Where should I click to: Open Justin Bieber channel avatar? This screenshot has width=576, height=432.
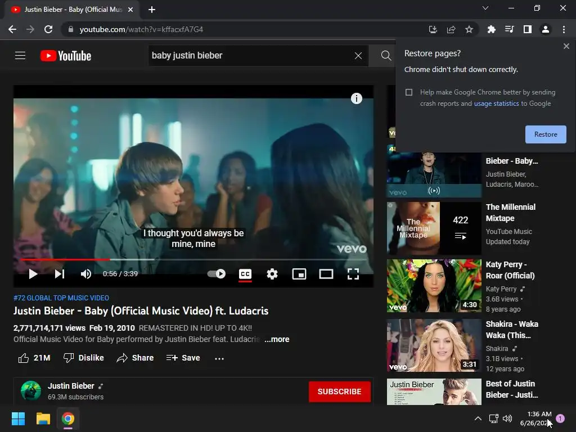tap(31, 390)
